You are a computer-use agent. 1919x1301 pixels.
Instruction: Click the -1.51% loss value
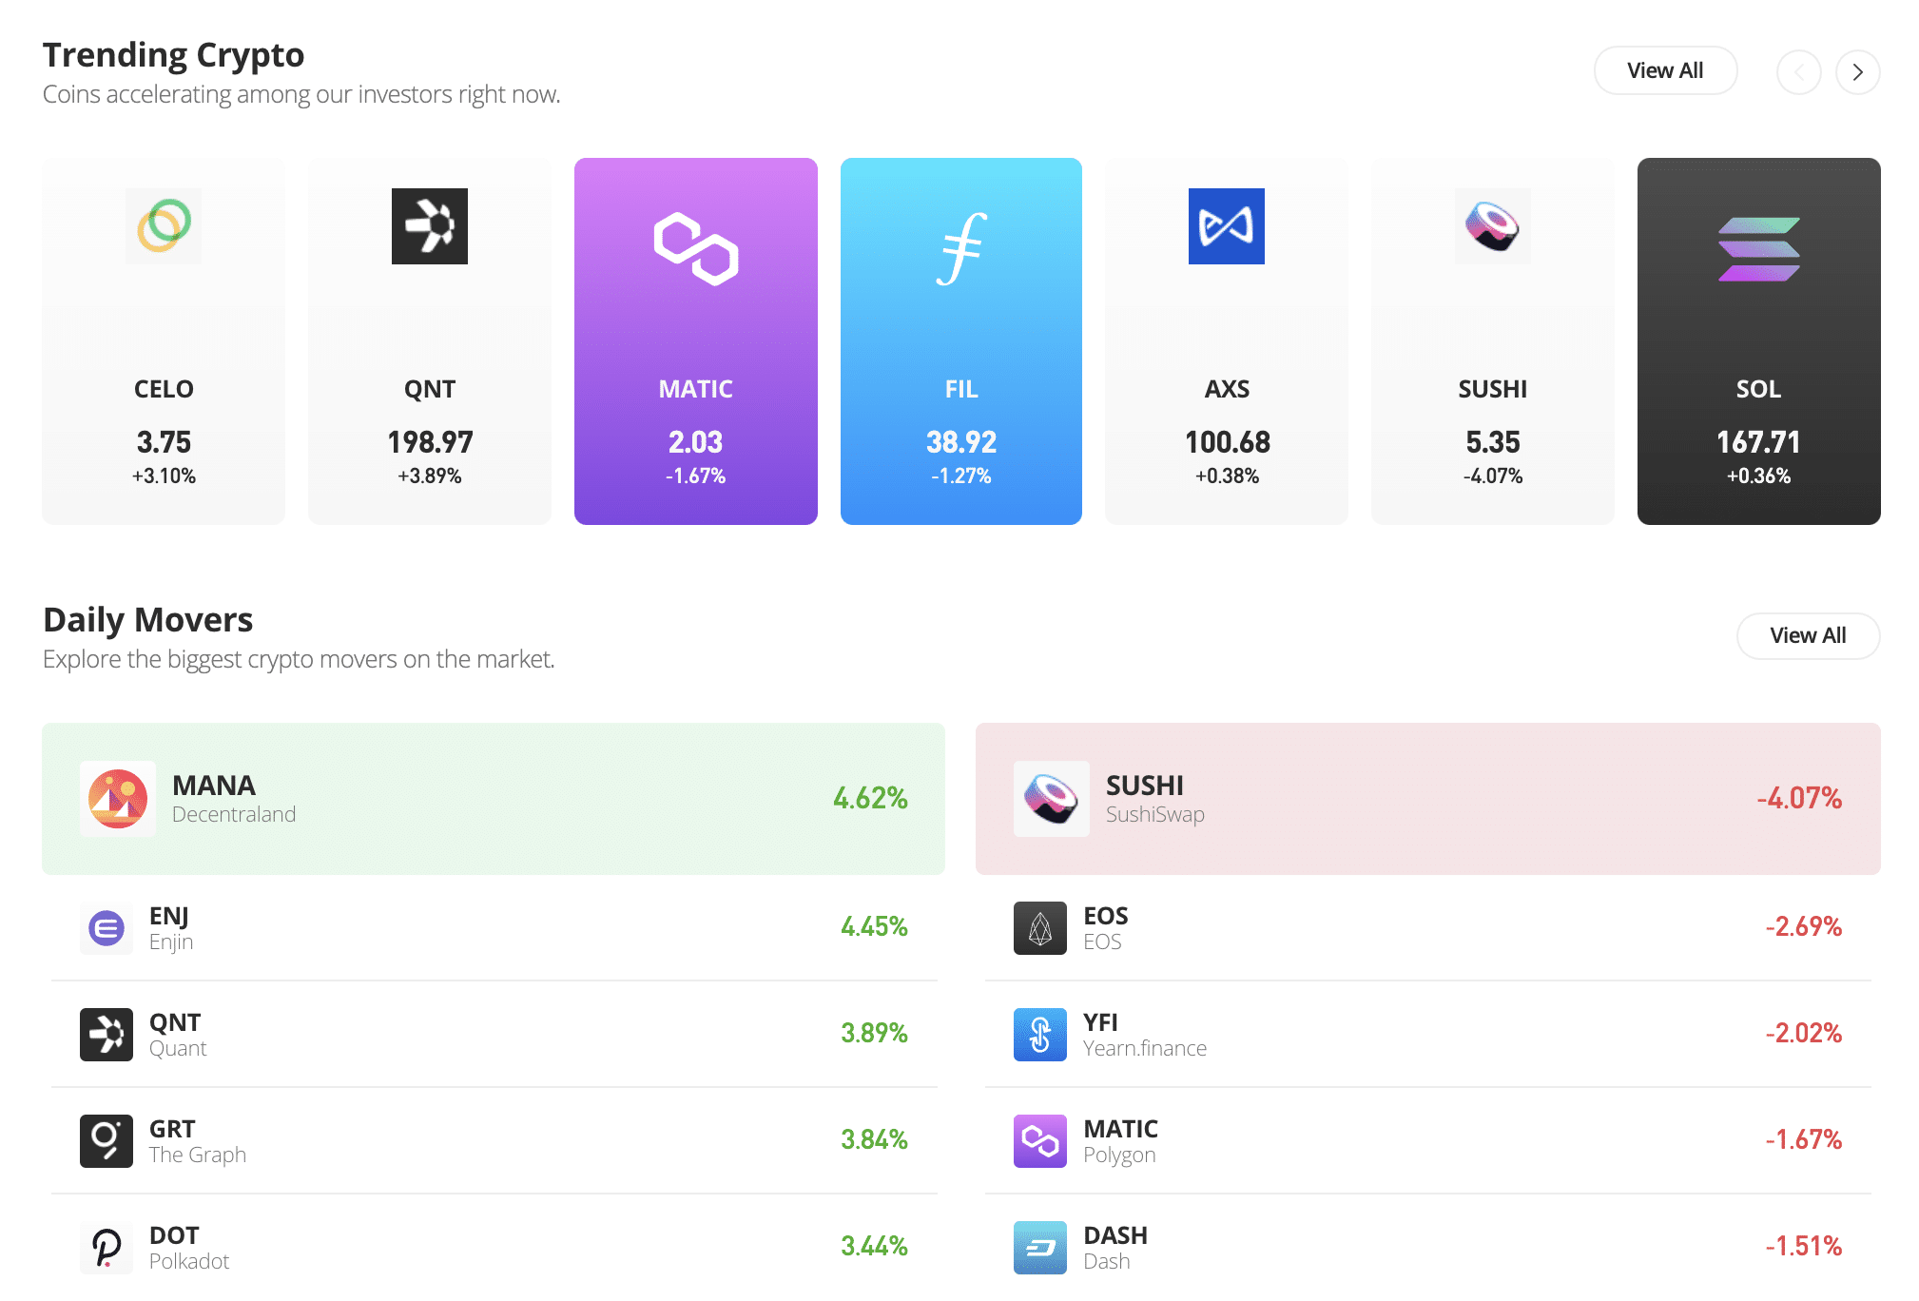pos(1804,1246)
